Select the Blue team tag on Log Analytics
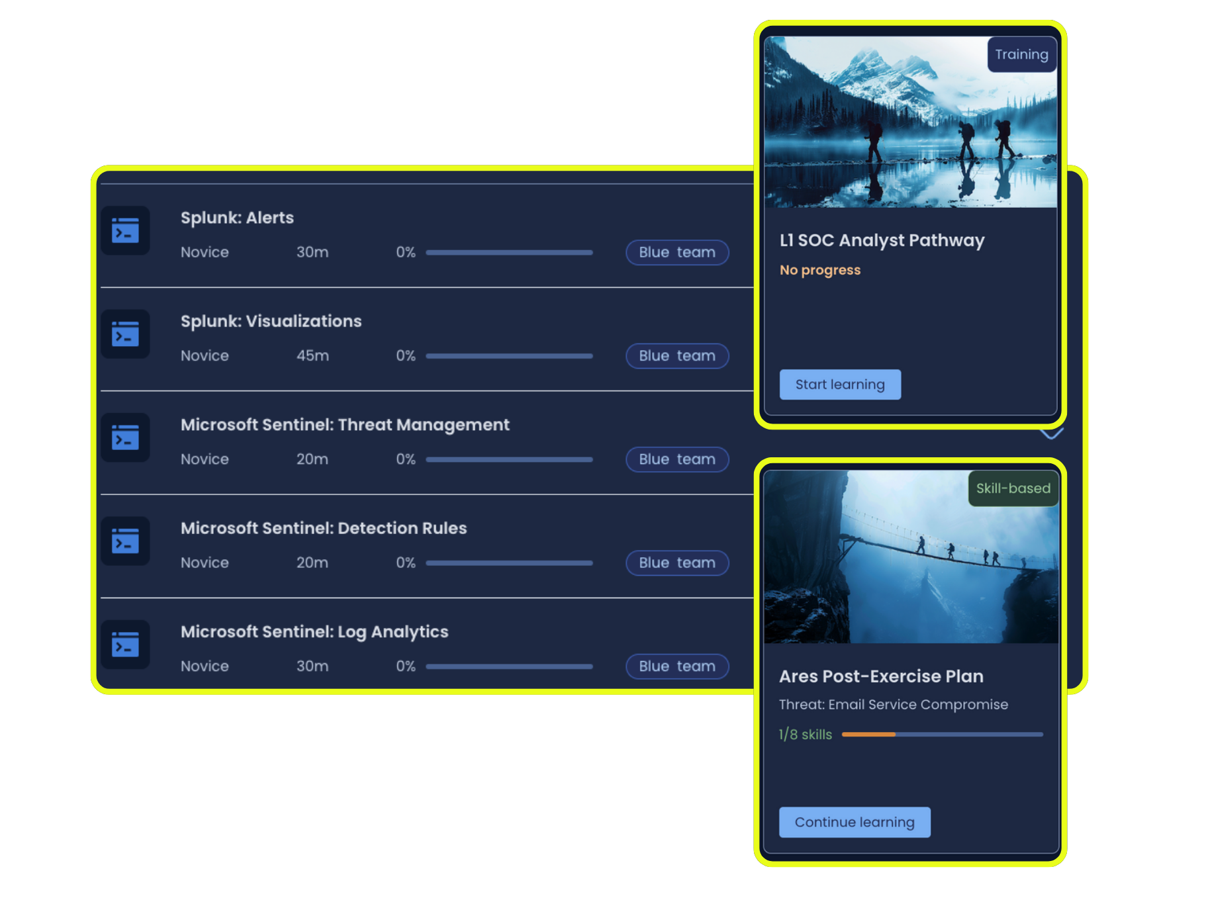Screen dimensions: 1206x904 pos(677,666)
